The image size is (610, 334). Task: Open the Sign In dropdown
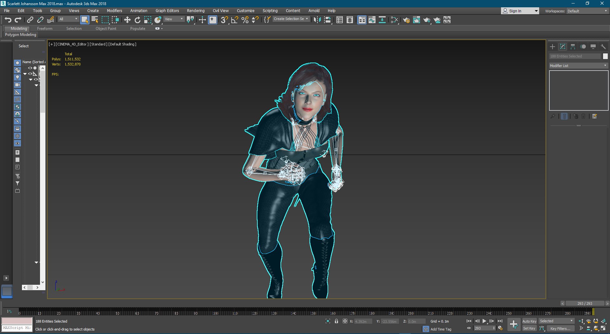coord(520,11)
